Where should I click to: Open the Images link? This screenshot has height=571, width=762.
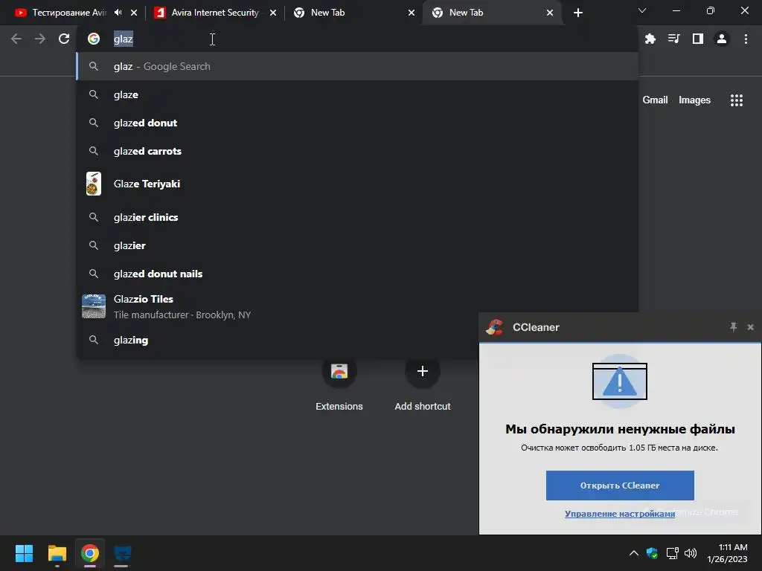[694, 100]
